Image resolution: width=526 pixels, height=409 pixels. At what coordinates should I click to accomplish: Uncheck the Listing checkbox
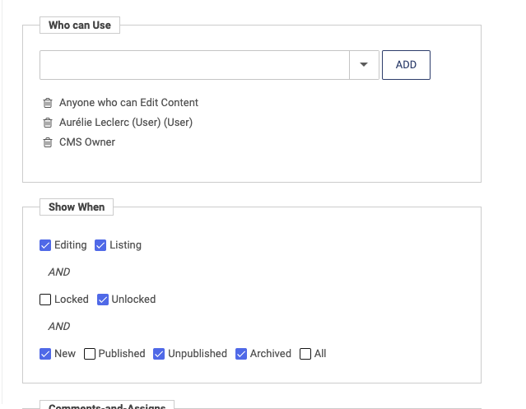click(x=100, y=245)
